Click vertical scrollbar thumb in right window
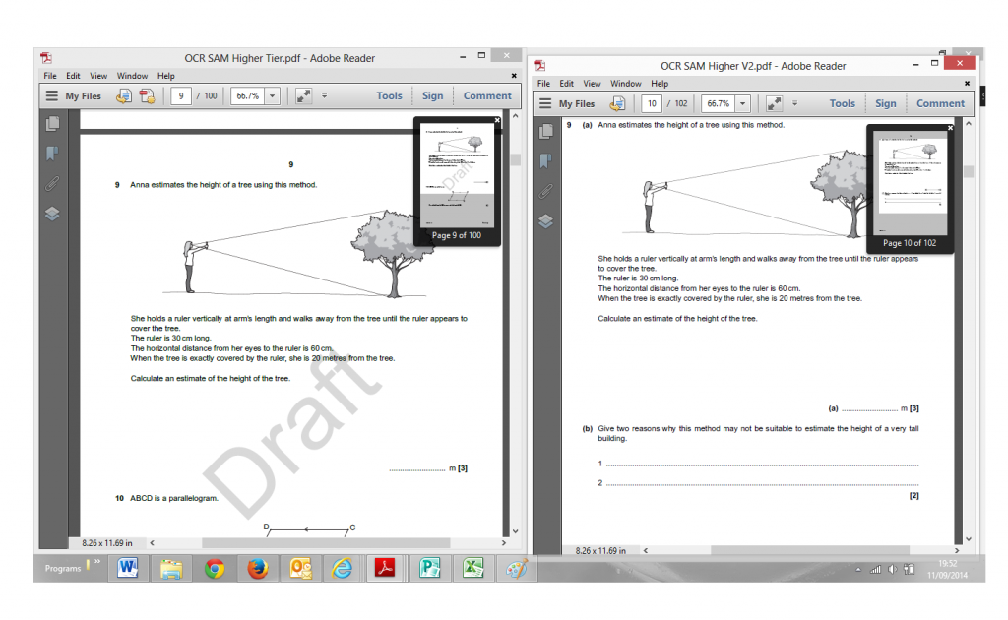This screenshot has width=1008, height=620. (968, 171)
